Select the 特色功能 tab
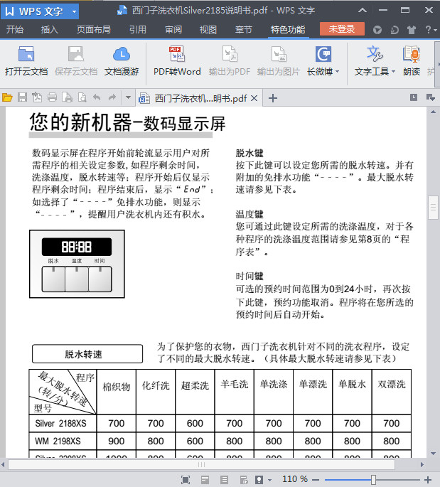The image size is (440, 487). [288, 30]
